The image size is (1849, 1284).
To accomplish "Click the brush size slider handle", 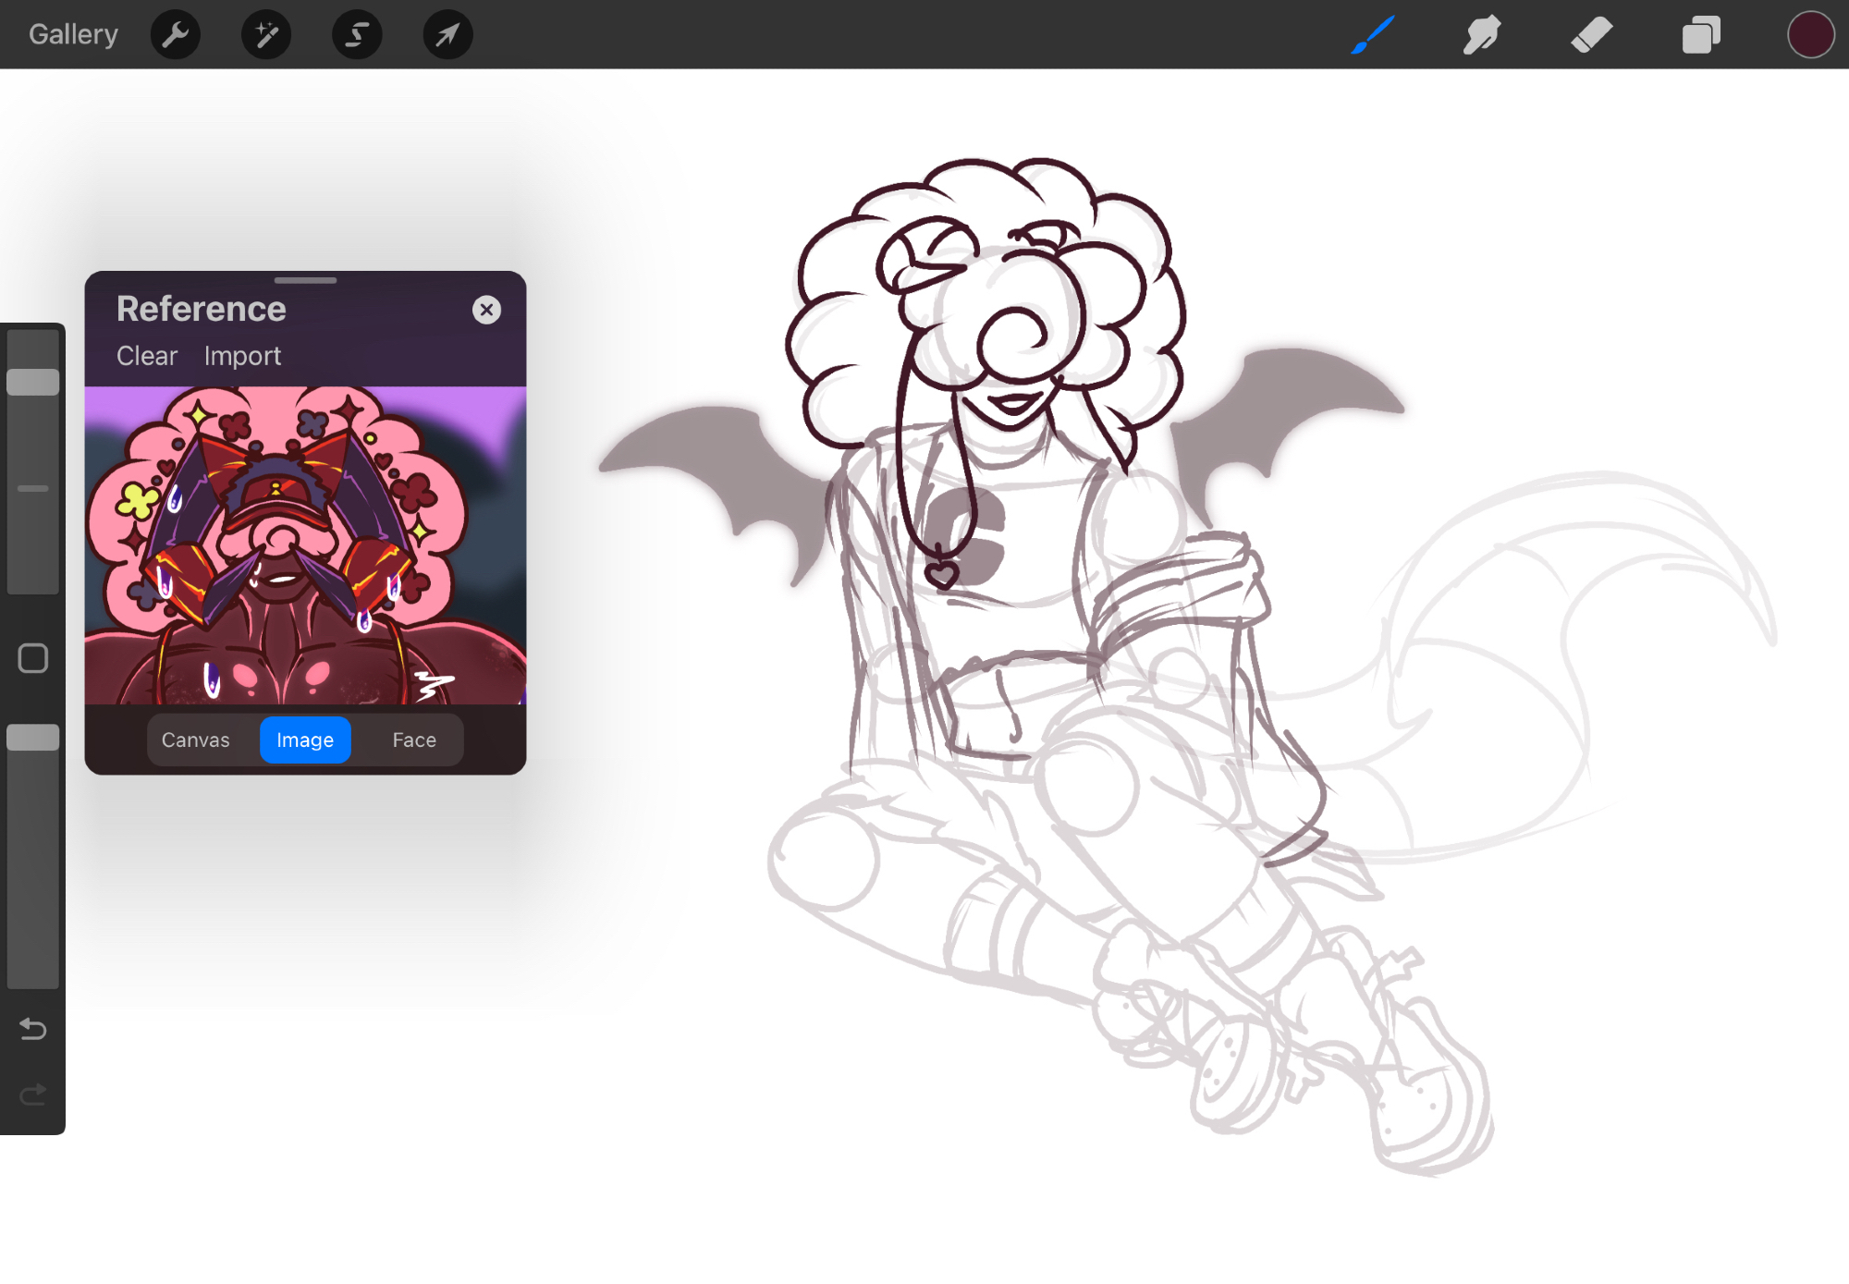I will point(33,382).
